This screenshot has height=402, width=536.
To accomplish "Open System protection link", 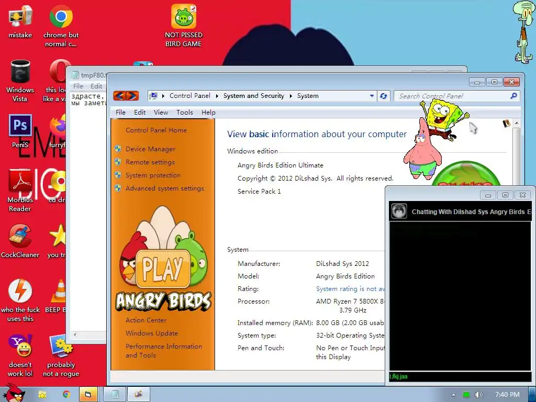I will pos(153,175).
